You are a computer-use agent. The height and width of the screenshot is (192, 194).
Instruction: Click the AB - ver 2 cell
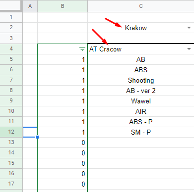[x=141, y=91]
